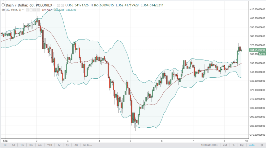The width and height of the screenshot is (266, 148).
Task: Click the 400.00000000 price axis label
Action: pyautogui.click(x=258, y=18)
